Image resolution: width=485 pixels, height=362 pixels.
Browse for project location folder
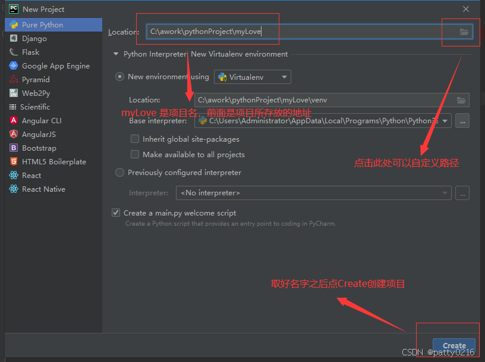464,32
